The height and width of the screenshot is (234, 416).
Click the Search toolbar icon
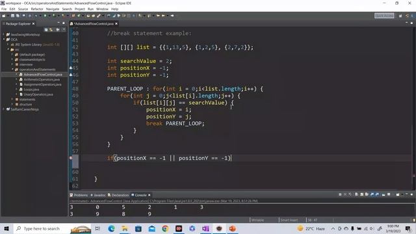[x=98, y=16]
